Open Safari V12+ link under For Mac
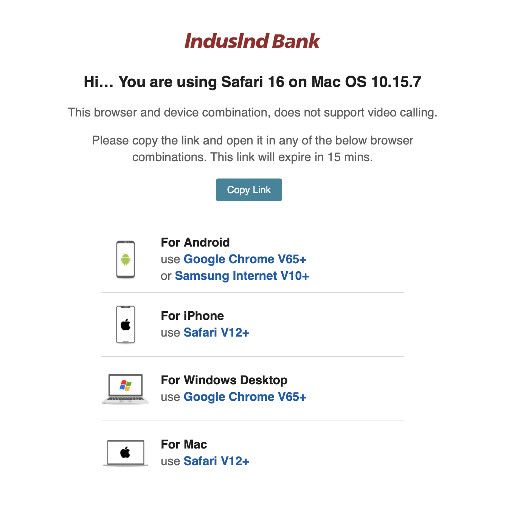Image resolution: width=509 pixels, height=506 pixels. (216, 461)
